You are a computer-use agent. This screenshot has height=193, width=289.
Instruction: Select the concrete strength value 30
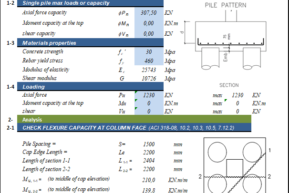[x=149, y=52]
